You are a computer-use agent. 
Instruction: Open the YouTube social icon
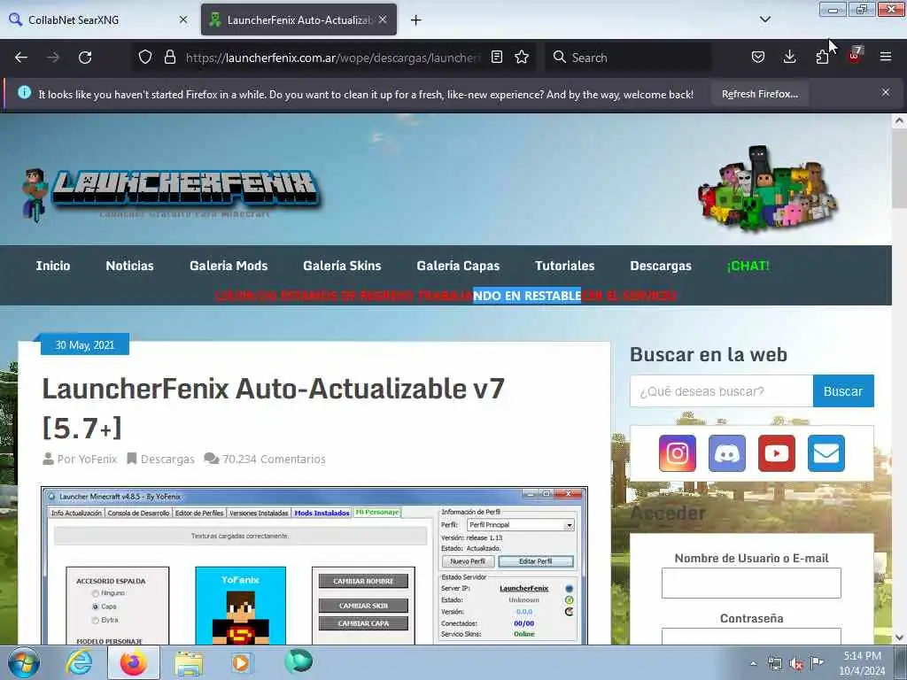click(776, 453)
